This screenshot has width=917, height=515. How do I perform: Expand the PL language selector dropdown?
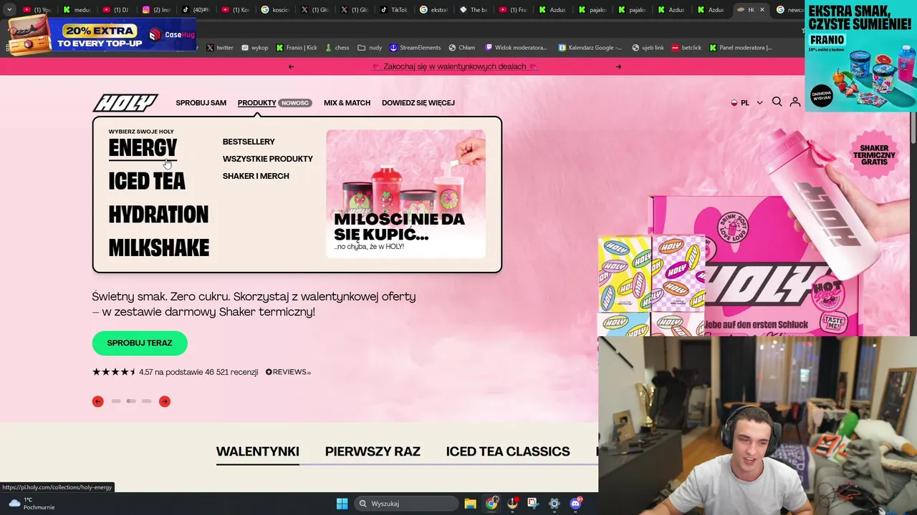click(x=746, y=103)
